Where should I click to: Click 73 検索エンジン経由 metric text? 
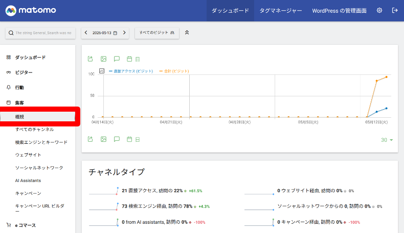click(x=157, y=206)
